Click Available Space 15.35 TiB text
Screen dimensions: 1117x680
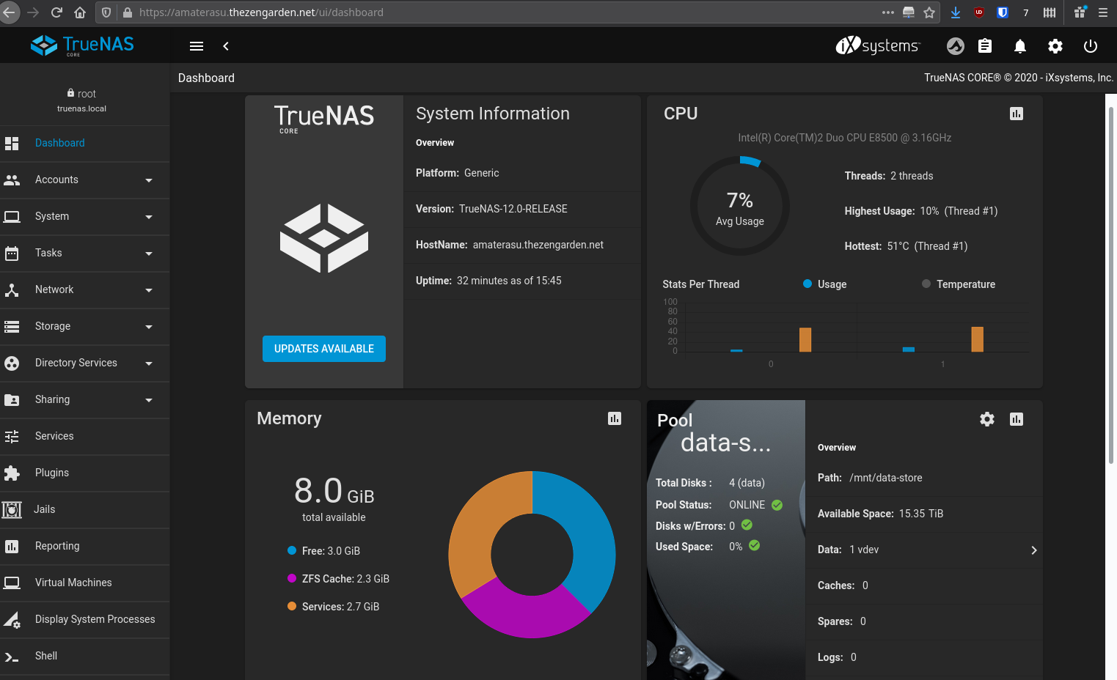(x=880, y=514)
